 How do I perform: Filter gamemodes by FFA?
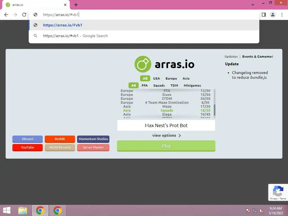coord(145,85)
